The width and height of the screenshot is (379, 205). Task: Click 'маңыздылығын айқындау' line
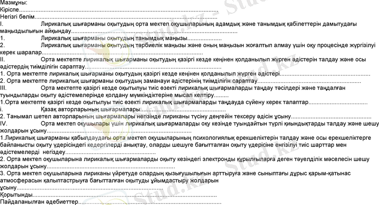click(119, 31)
